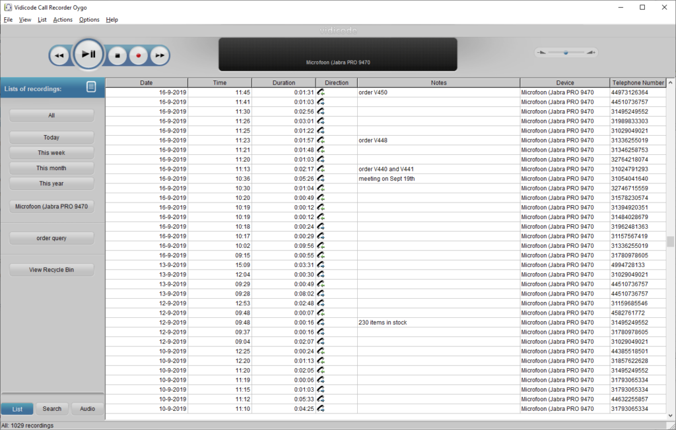Sort by the Telephone Number column header

pyautogui.click(x=638, y=82)
